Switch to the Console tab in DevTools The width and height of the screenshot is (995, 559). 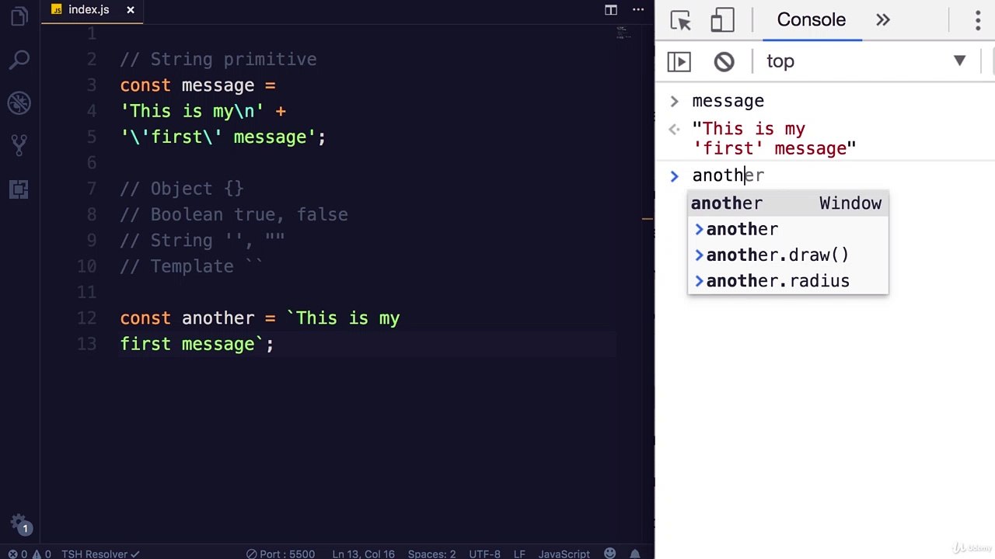coord(812,20)
